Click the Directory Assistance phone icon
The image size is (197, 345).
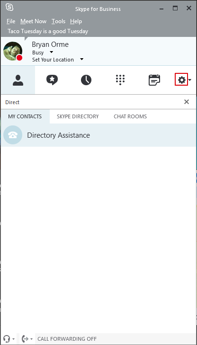click(x=13, y=135)
